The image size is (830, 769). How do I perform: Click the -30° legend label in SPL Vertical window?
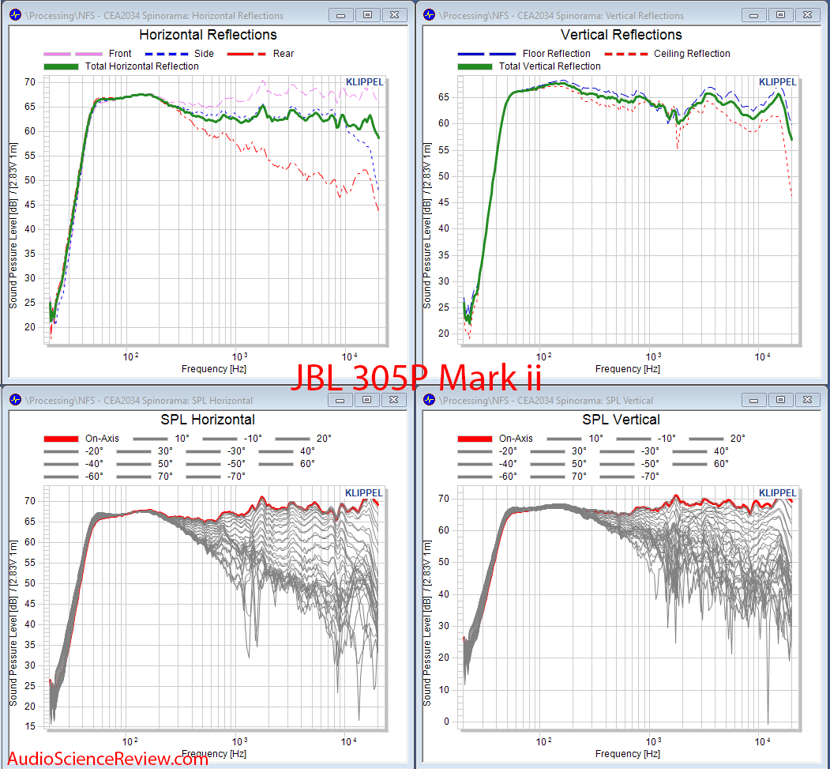click(x=651, y=451)
